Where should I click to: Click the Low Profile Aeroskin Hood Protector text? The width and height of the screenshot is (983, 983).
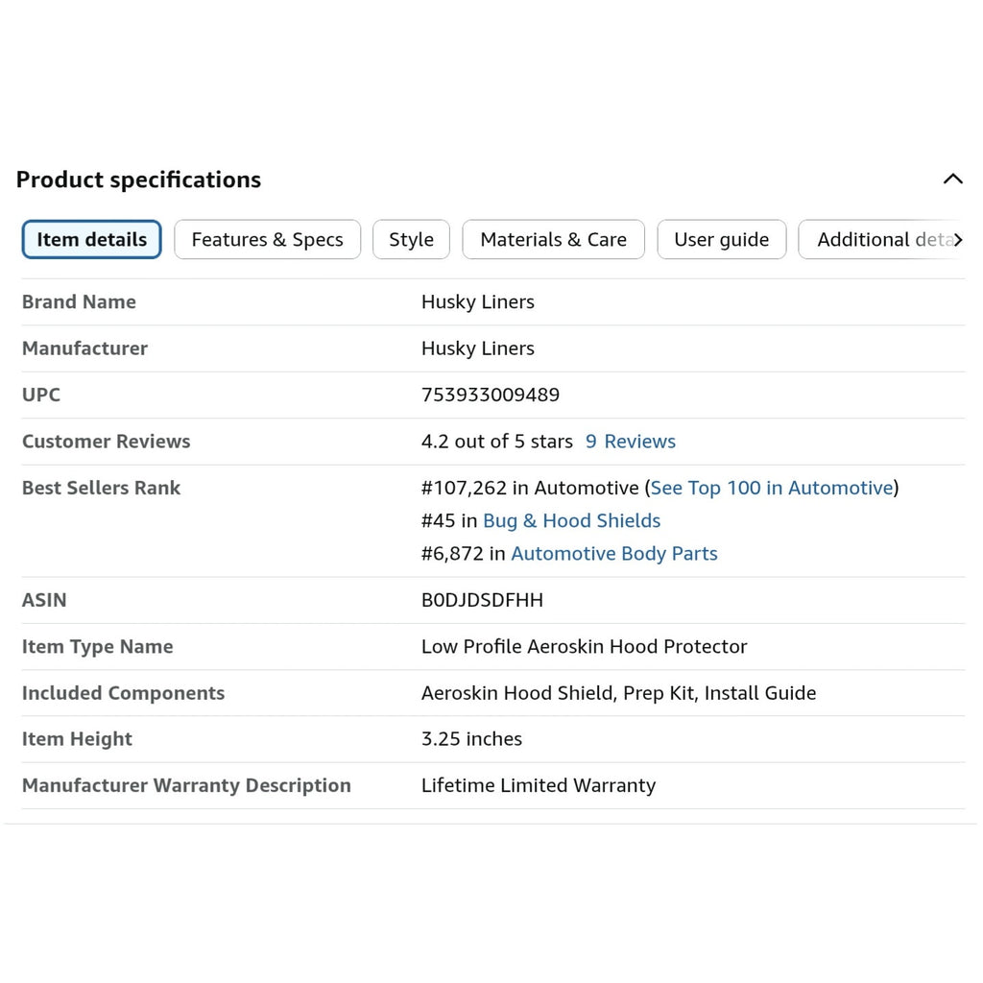tap(585, 646)
